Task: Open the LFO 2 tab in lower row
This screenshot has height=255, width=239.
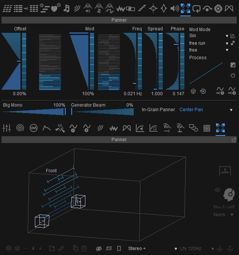Action: click(x=86, y=128)
